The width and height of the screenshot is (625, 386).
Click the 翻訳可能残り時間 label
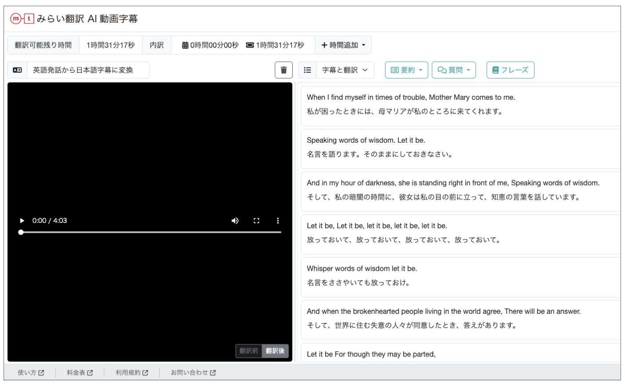click(43, 45)
